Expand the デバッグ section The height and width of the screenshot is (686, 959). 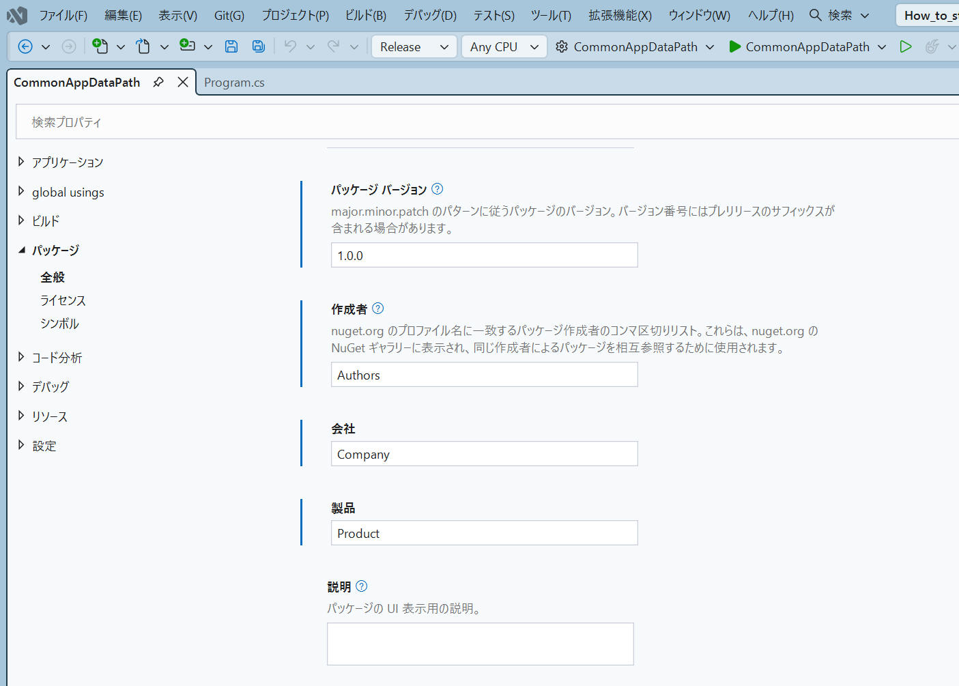(21, 386)
